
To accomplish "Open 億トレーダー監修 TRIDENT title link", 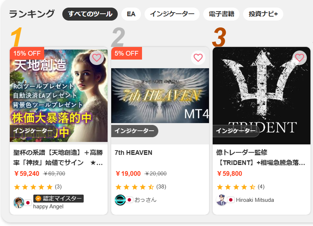I will [x=261, y=158].
